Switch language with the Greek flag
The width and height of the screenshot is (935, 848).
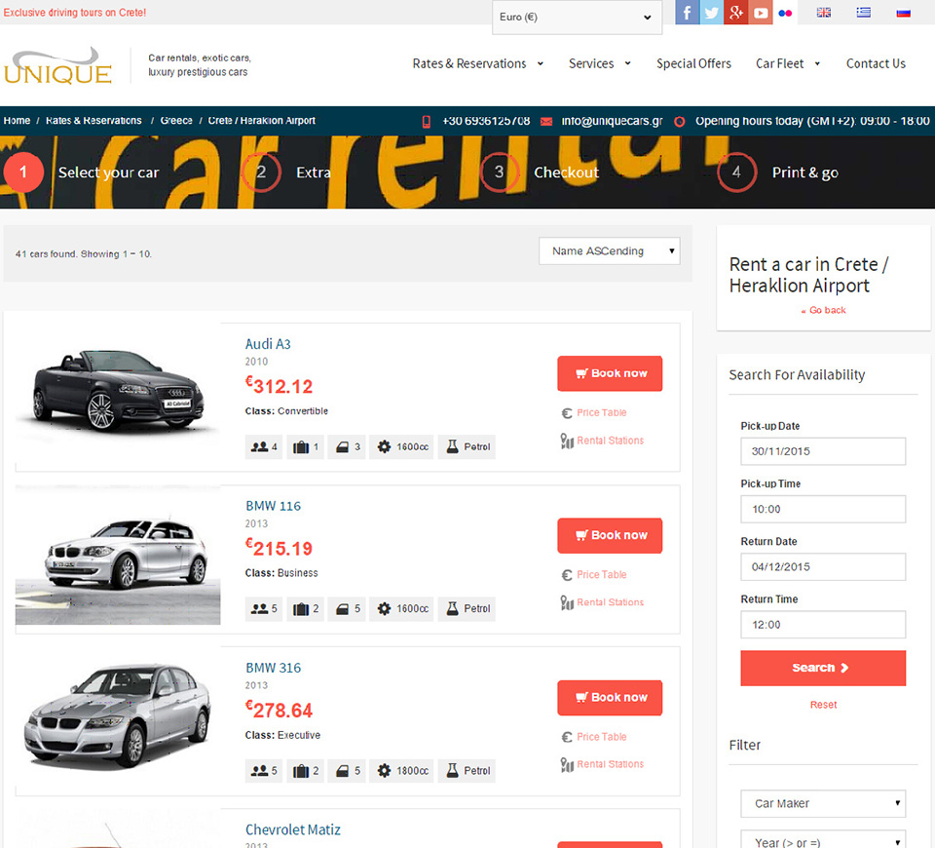[864, 13]
